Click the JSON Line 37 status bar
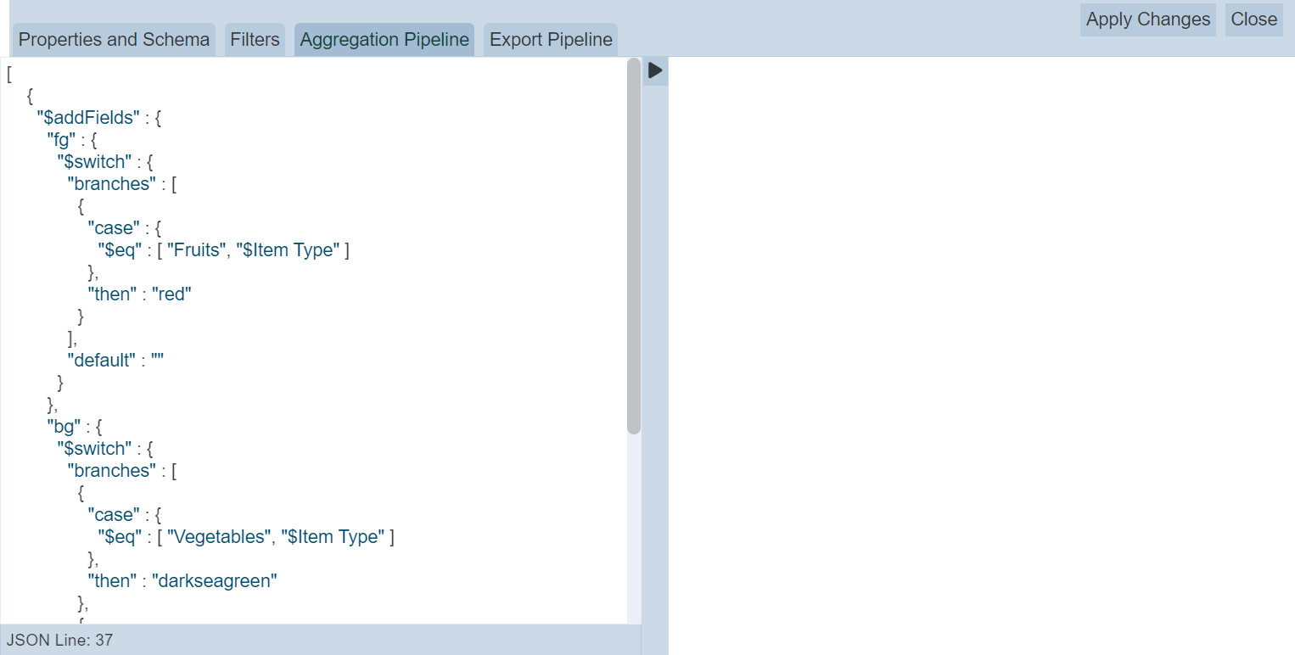This screenshot has height=655, width=1295. [59, 640]
